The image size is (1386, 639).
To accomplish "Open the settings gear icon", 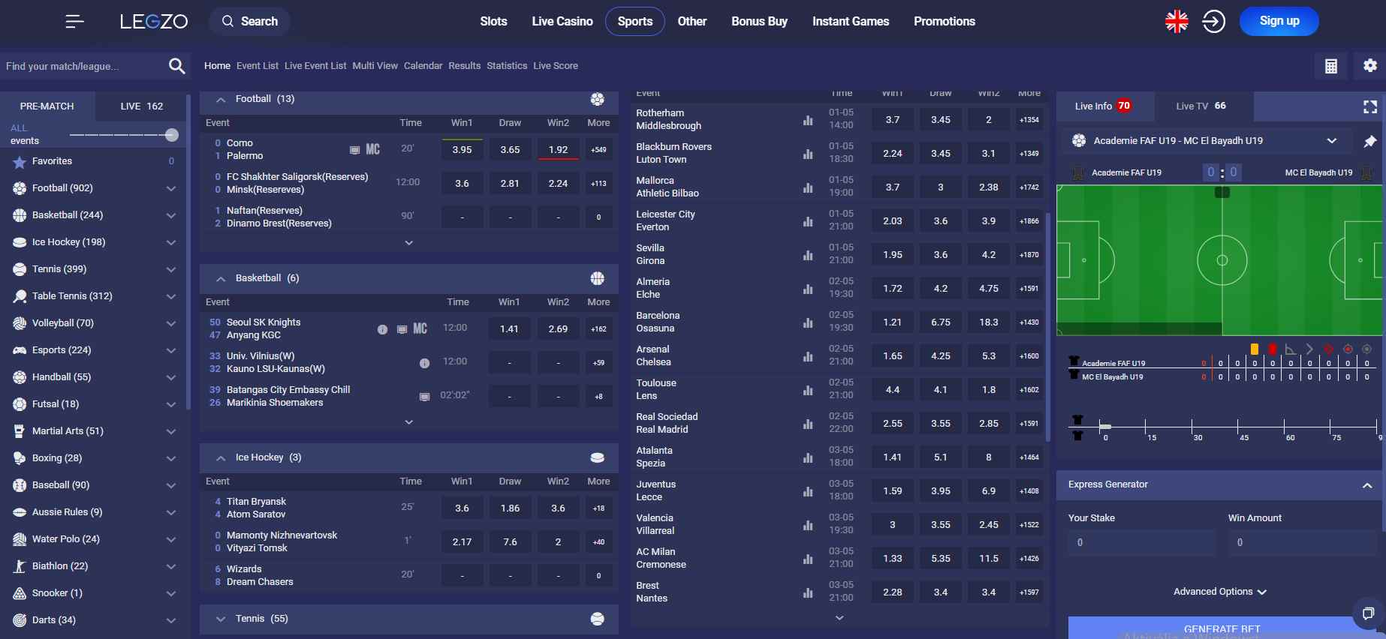I will click(x=1370, y=66).
